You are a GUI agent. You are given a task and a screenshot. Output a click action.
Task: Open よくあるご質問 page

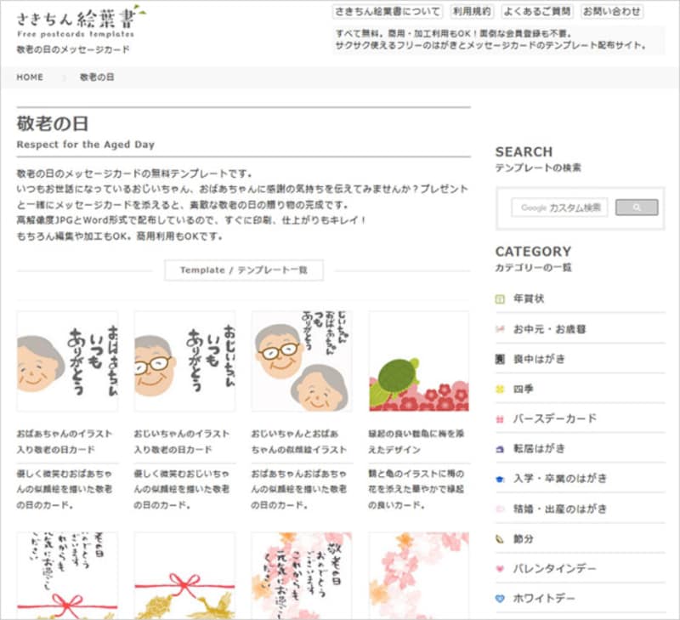[x=537, y=12]
